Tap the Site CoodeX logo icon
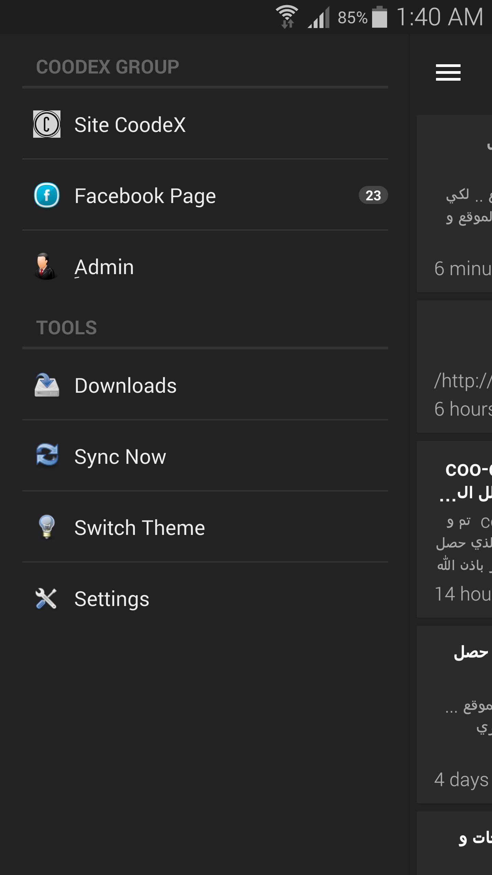 click(47, 124)
